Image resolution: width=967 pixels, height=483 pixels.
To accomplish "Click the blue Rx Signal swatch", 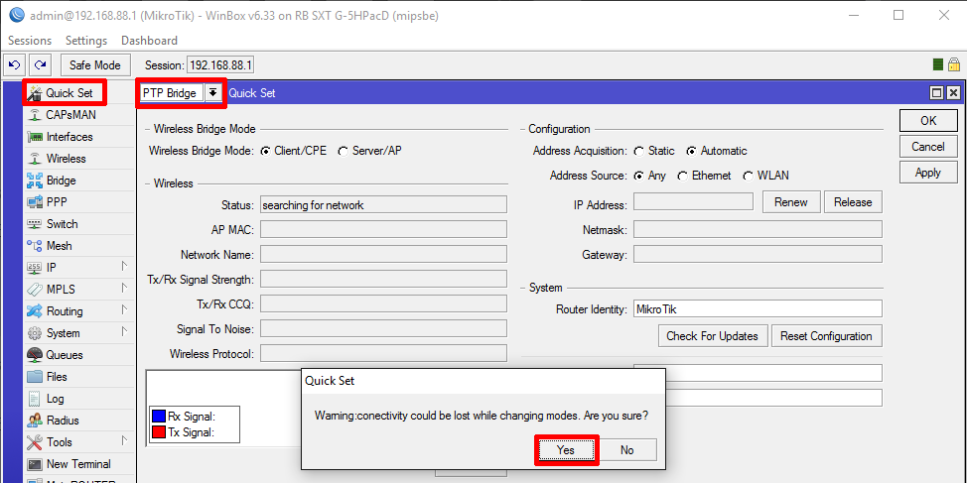I will tap(158, 418).
